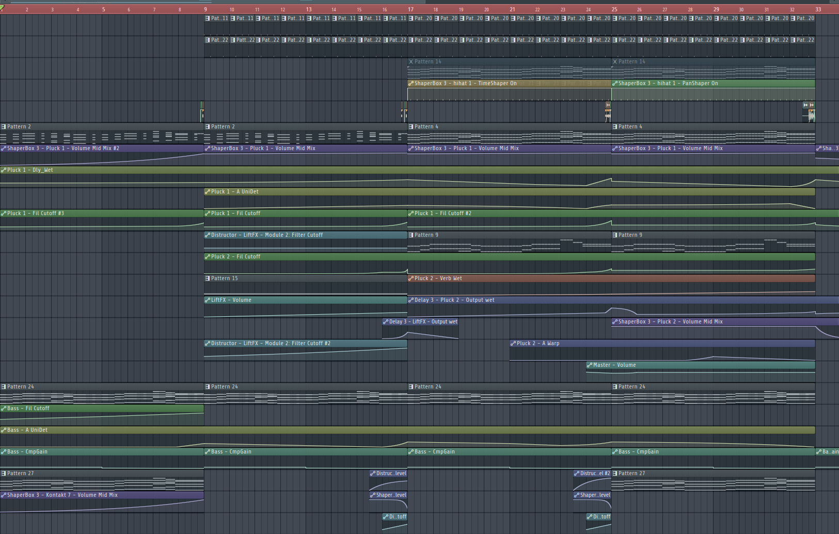
Task: Open clip icon of Distructor Filter Cutoff #2 clip
Action: (208, 343)
